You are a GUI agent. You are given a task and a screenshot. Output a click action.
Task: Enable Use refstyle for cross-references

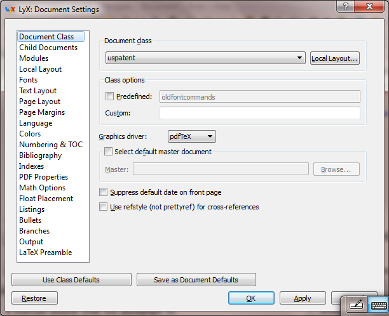[x=104, y=207]
